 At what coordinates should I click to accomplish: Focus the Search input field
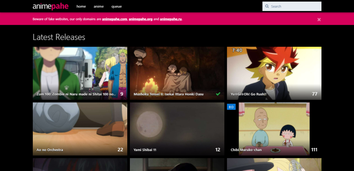[292, 6]
